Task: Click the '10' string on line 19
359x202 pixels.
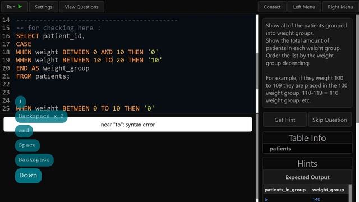Action: tap(155, 60)
